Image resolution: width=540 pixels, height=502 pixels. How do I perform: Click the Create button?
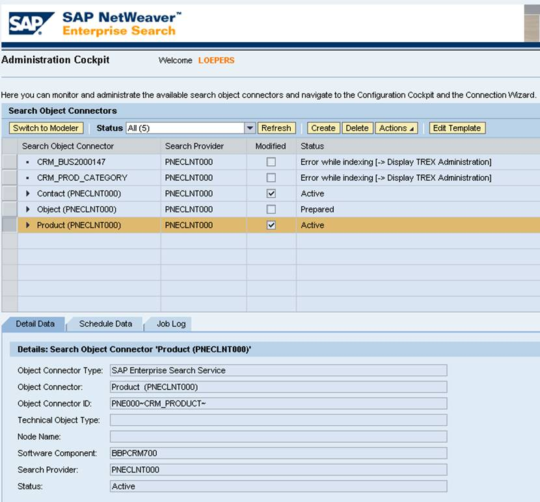pos(323,128)
